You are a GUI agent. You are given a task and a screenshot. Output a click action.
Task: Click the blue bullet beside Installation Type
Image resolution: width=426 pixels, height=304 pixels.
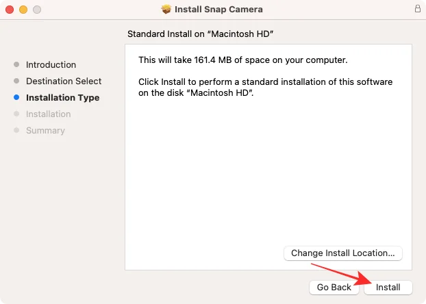tap(16, 98)
